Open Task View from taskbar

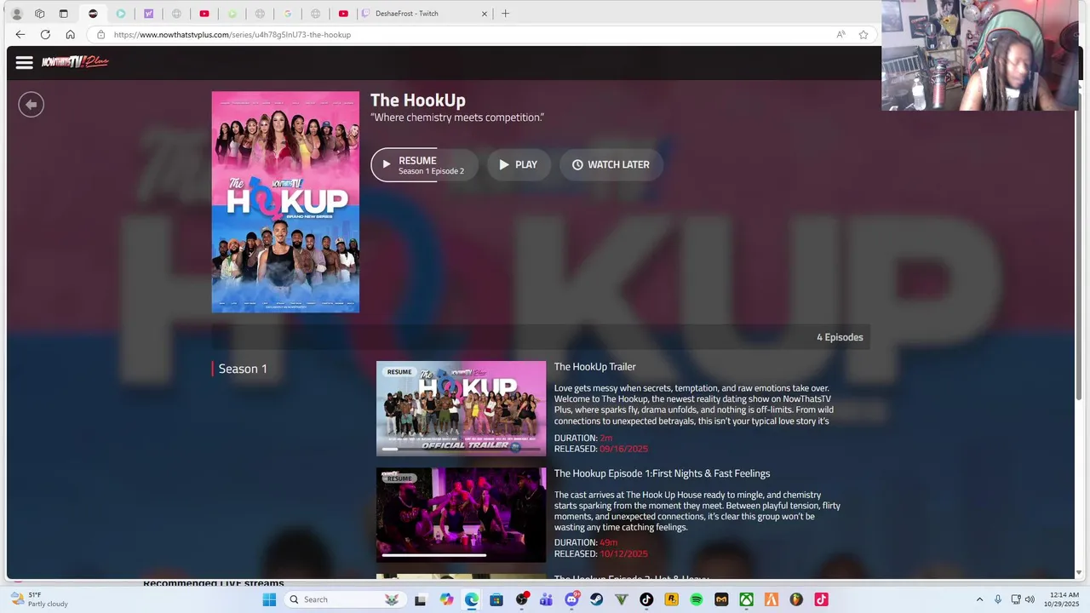point(420,599)
